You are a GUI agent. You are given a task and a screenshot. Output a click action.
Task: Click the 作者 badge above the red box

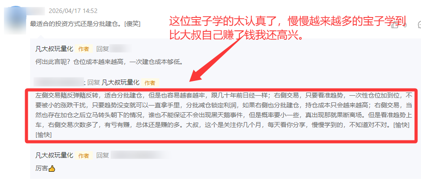point(150,83)
